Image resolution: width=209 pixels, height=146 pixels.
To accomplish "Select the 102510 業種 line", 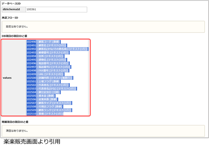I will [45, 114].
